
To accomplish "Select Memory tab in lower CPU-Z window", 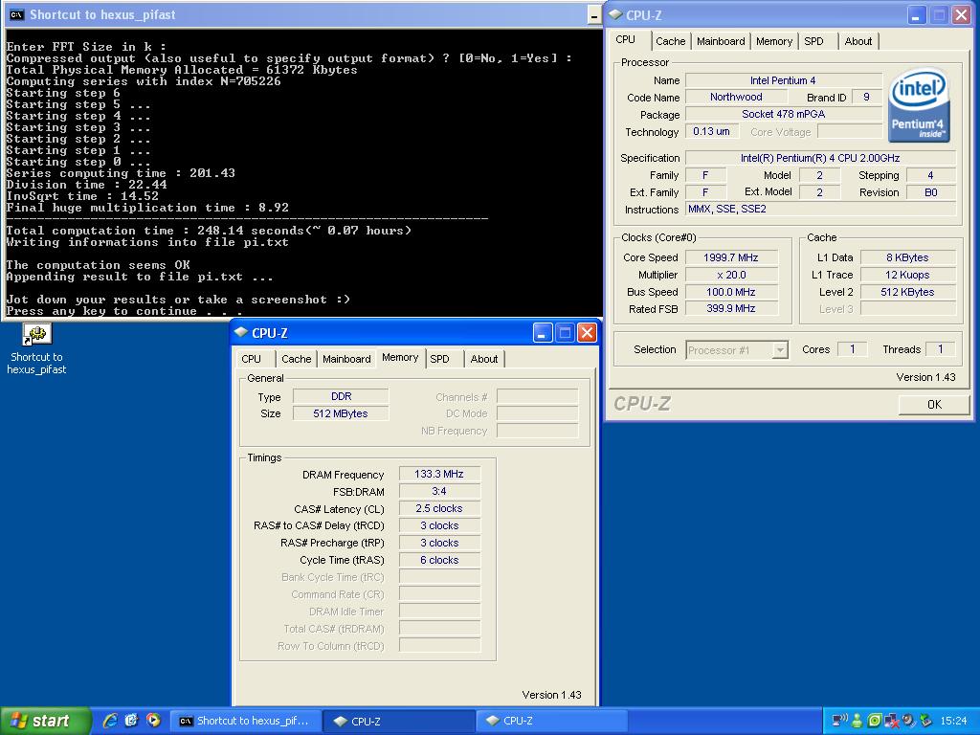I will coord(400,358).
